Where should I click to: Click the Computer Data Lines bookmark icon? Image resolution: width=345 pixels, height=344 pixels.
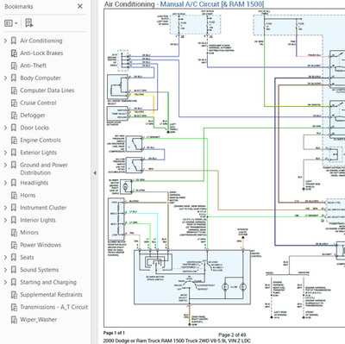pyautogui.click(x=14, y=91)
